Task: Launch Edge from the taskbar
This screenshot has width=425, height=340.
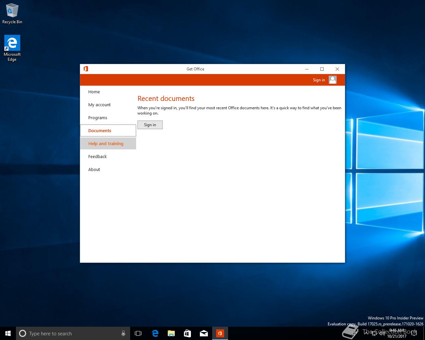Action: click(x=155, y=333)
